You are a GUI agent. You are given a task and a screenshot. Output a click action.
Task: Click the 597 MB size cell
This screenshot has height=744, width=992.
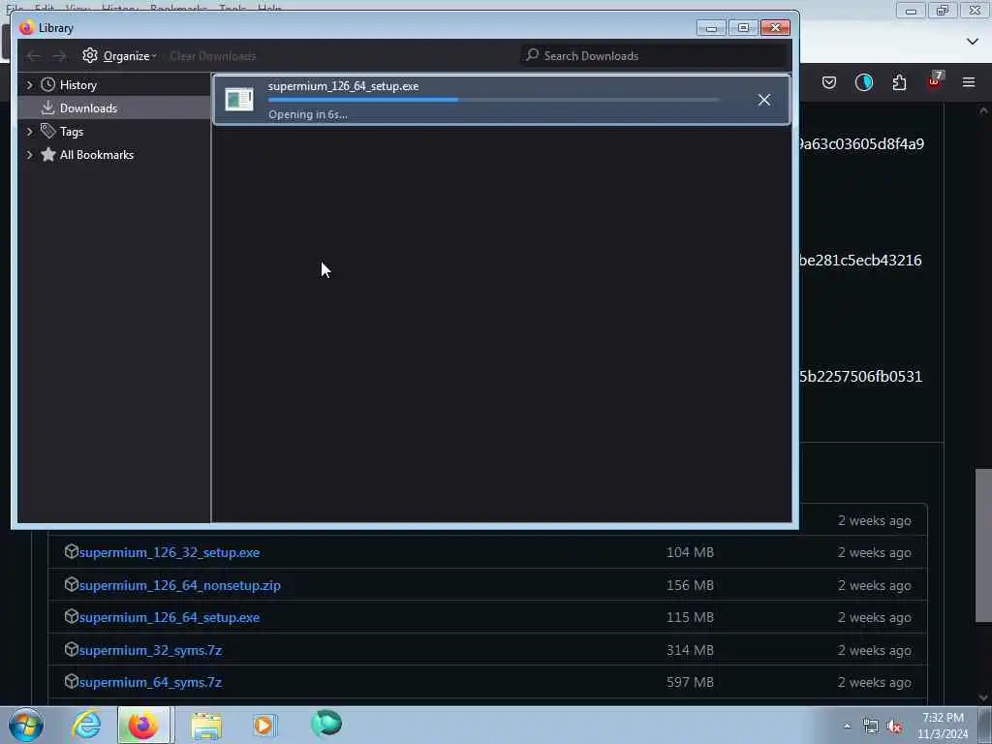tap(690, 683)
